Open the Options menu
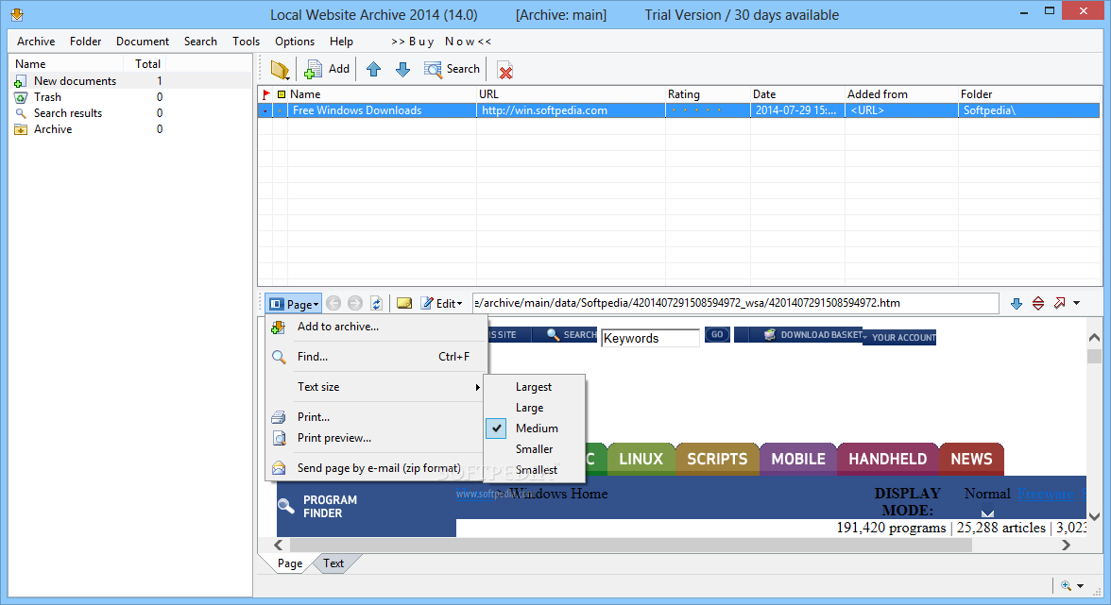This screenshot has height=605, width=1111. click(x=295, y=41)
